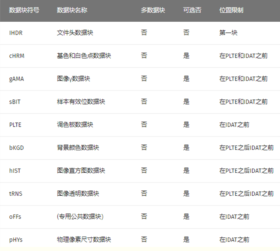Select the oFFs cell
280x251 pixels.
pos(15,217)
